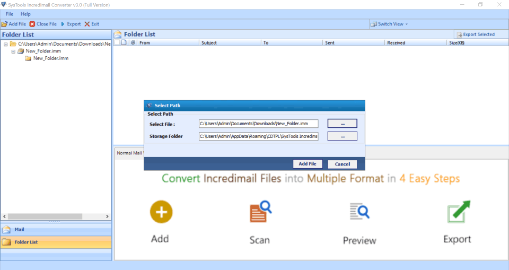Click the SysTools app title bar icon
This screenshot has height=270, width=509.
4,5
